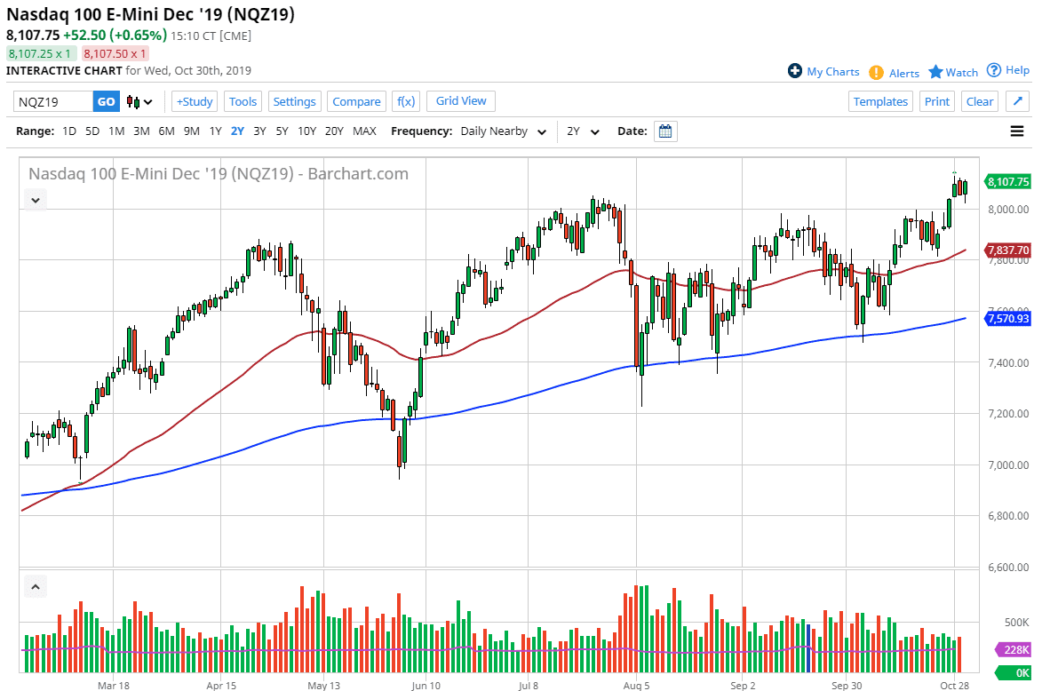This screenshot has width=1050, height=691.
Task: Open the chart Settings menu
Action: tap(294, 101)
